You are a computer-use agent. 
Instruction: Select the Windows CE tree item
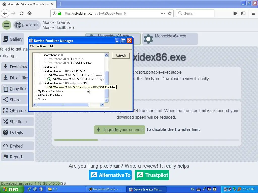click(50, 67)
